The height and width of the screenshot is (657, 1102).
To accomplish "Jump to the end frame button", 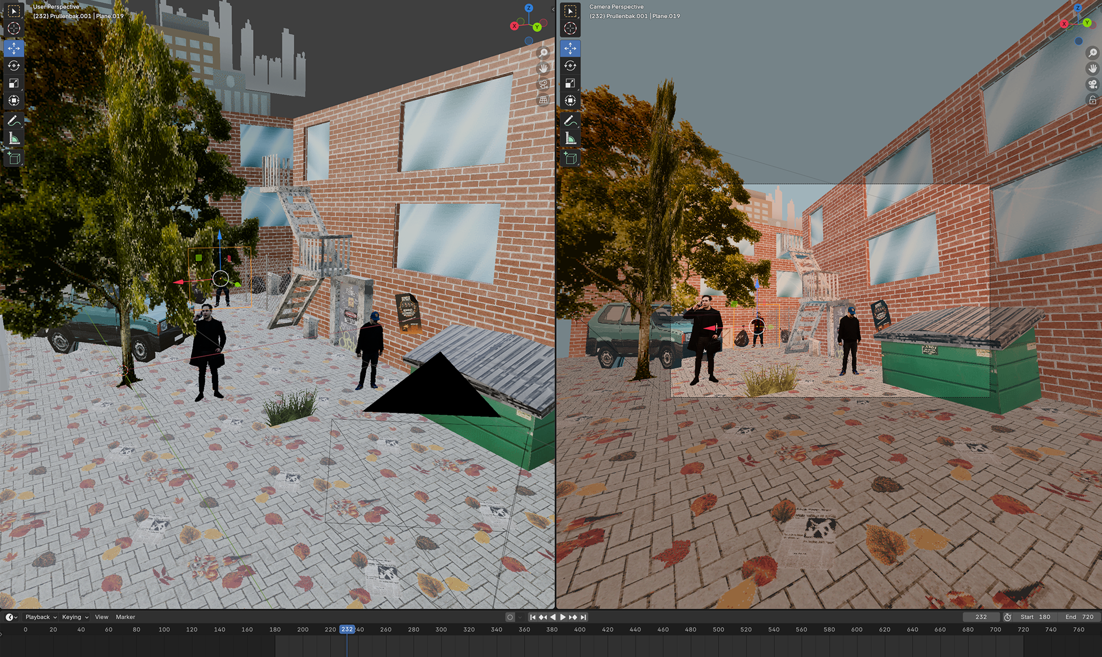I will click(583, 617).
